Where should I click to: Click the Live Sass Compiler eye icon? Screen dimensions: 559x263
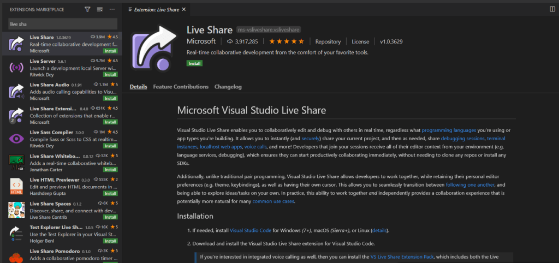pos(16,138)
